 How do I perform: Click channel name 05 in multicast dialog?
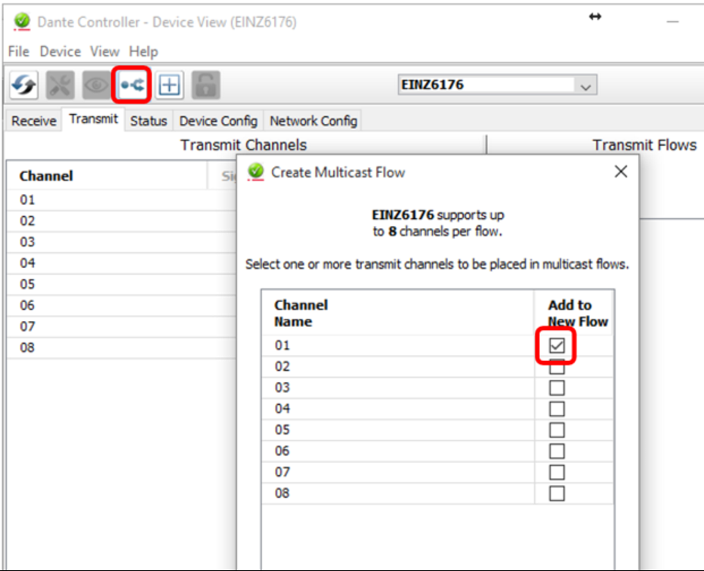pos(283,430)
